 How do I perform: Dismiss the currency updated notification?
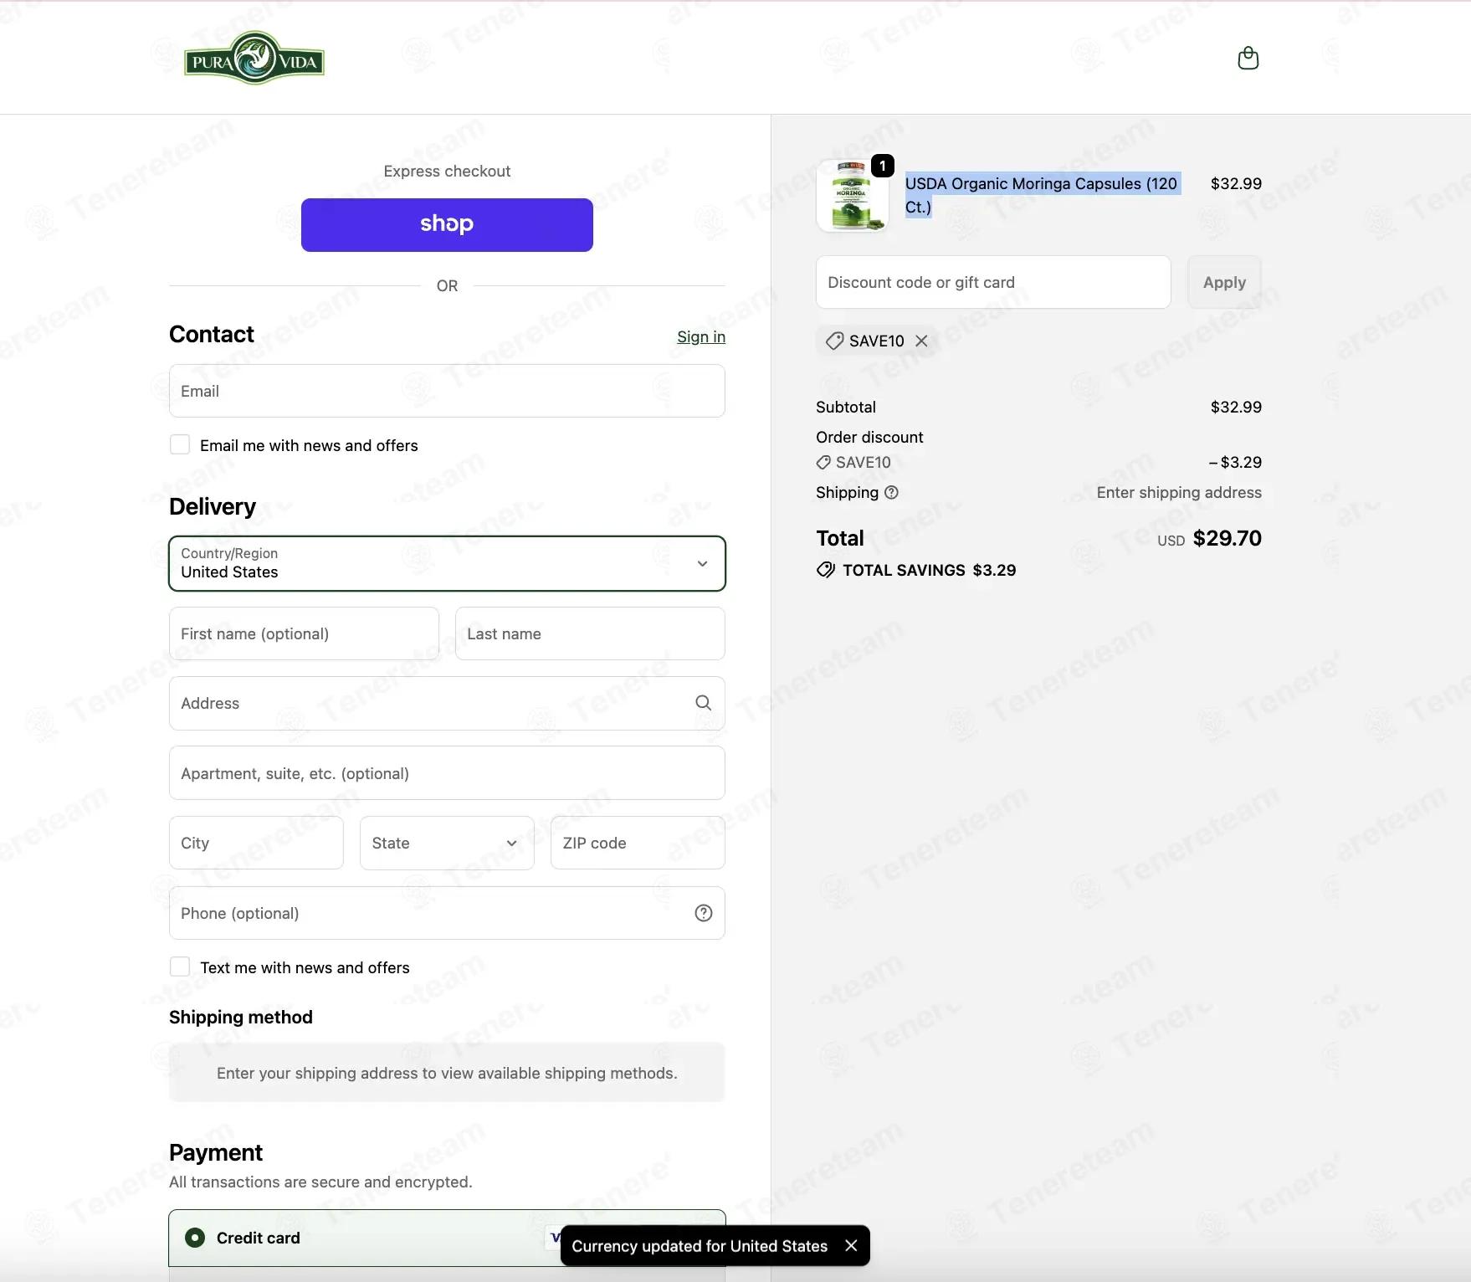(x=851, y=1246)
